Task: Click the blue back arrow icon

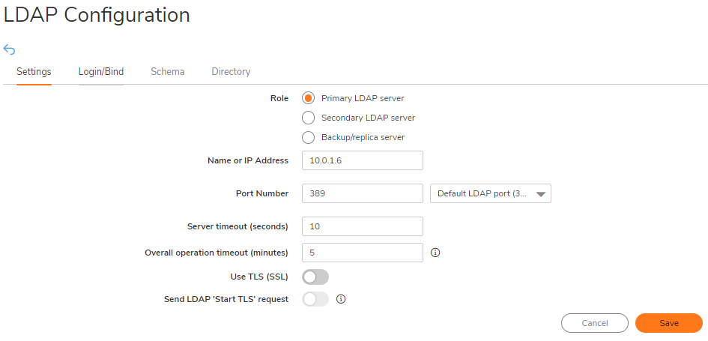Action: click(x=9, y=49)
